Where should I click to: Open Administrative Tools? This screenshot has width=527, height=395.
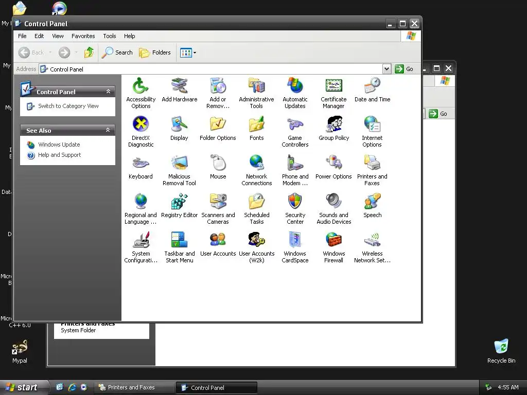256,93
